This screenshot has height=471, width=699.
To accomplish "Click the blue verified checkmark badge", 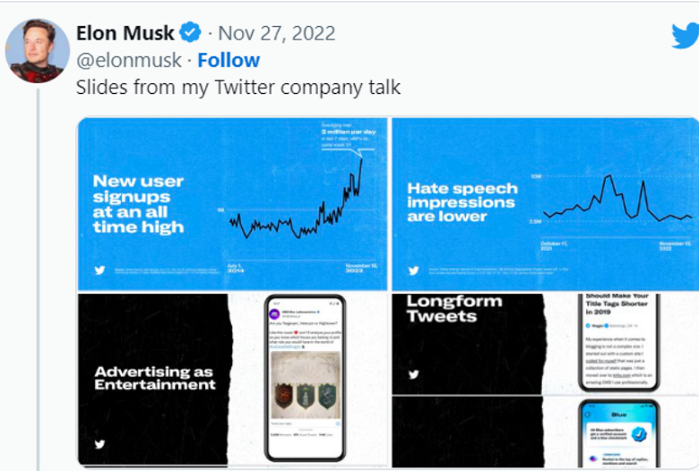I will (190, 34).
